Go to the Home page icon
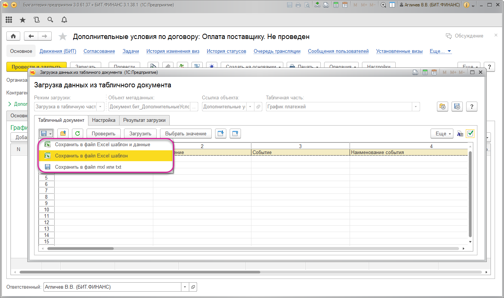 coord(13,36)
